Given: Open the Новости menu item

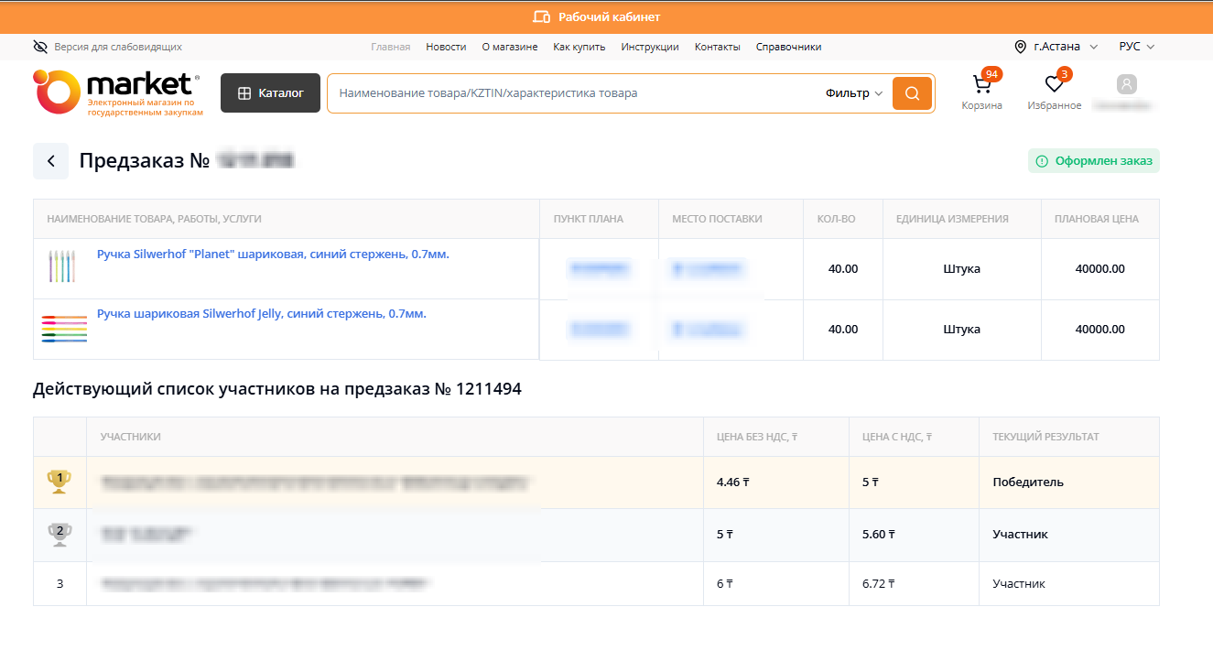Looking at the screenshot, I should (x=446, y=47).
